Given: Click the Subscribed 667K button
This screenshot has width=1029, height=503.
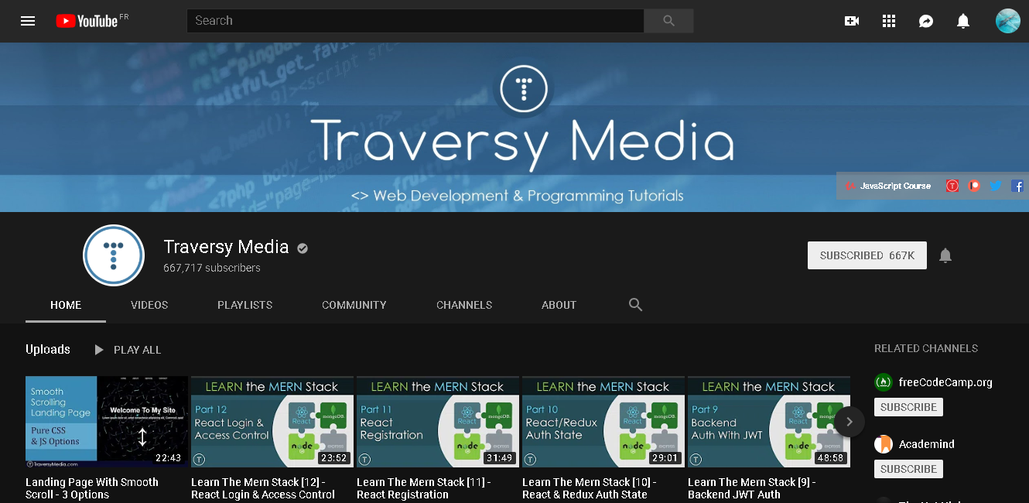Looking at the screenshot, I should tap(867, 255).
